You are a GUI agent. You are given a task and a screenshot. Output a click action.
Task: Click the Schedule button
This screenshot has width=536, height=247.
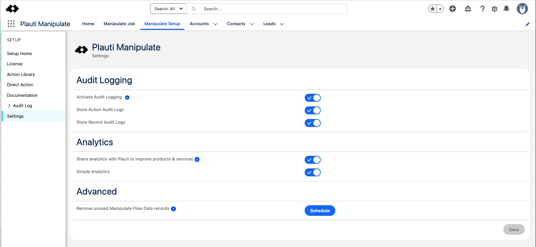tap(320, 211)
